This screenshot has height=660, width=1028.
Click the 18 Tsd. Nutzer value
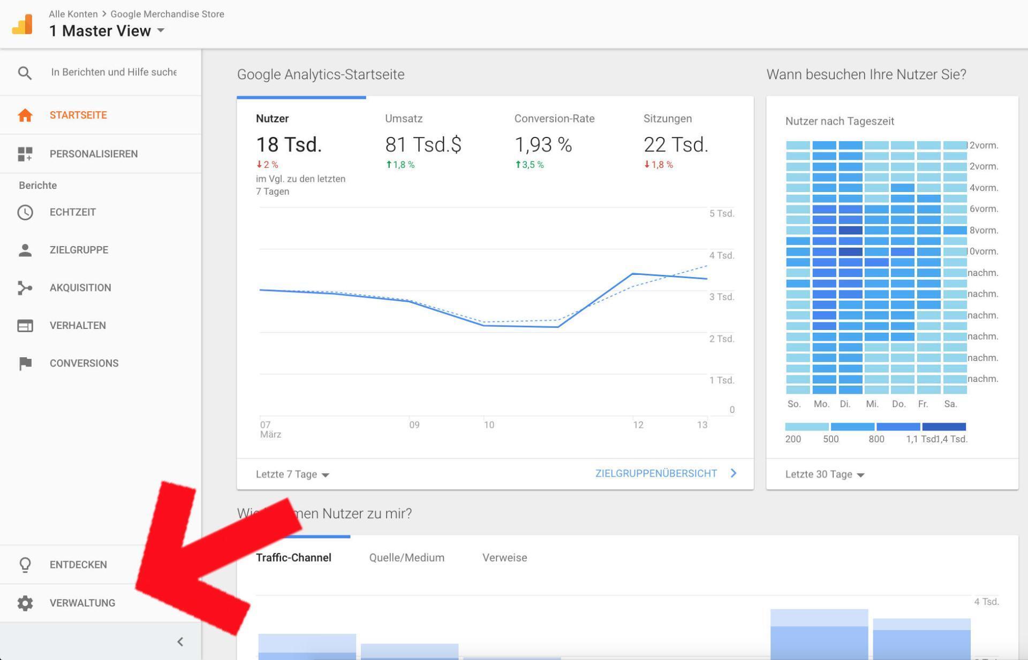point(289,145)
